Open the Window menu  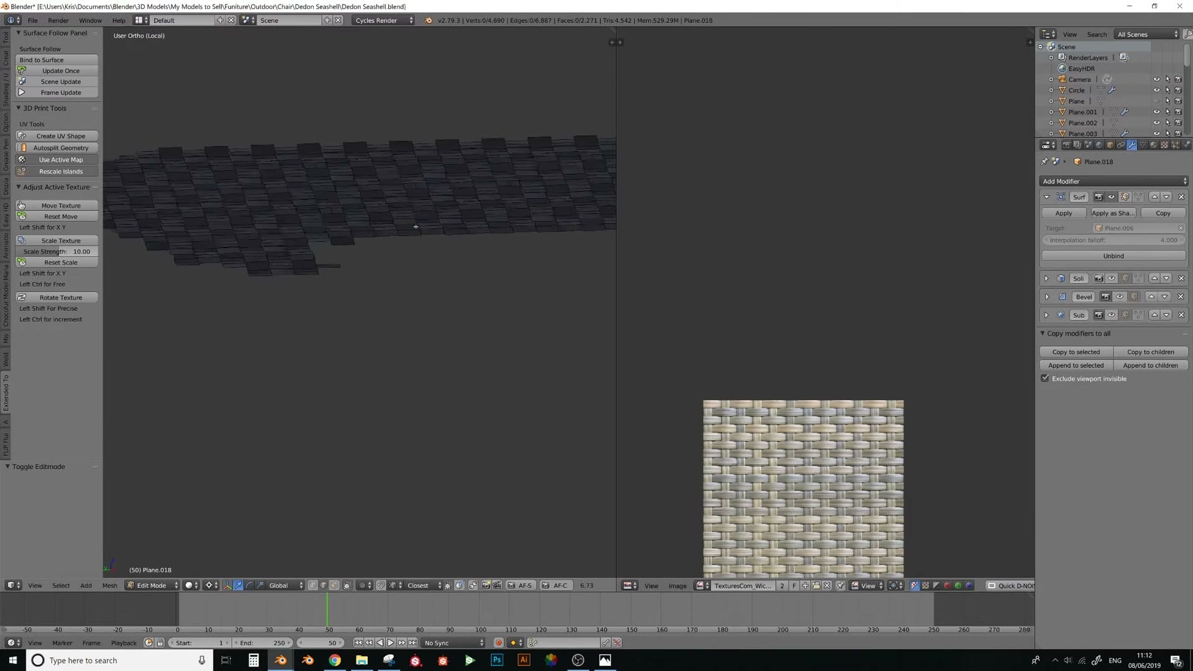click(x=91, y=21)
